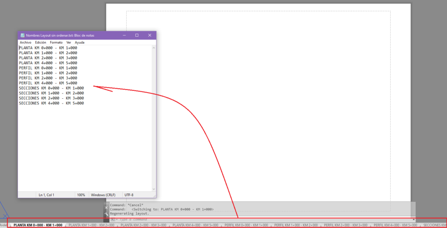Click Notepad scrollbar down arrow
The image size is (447, 228).
154,189
